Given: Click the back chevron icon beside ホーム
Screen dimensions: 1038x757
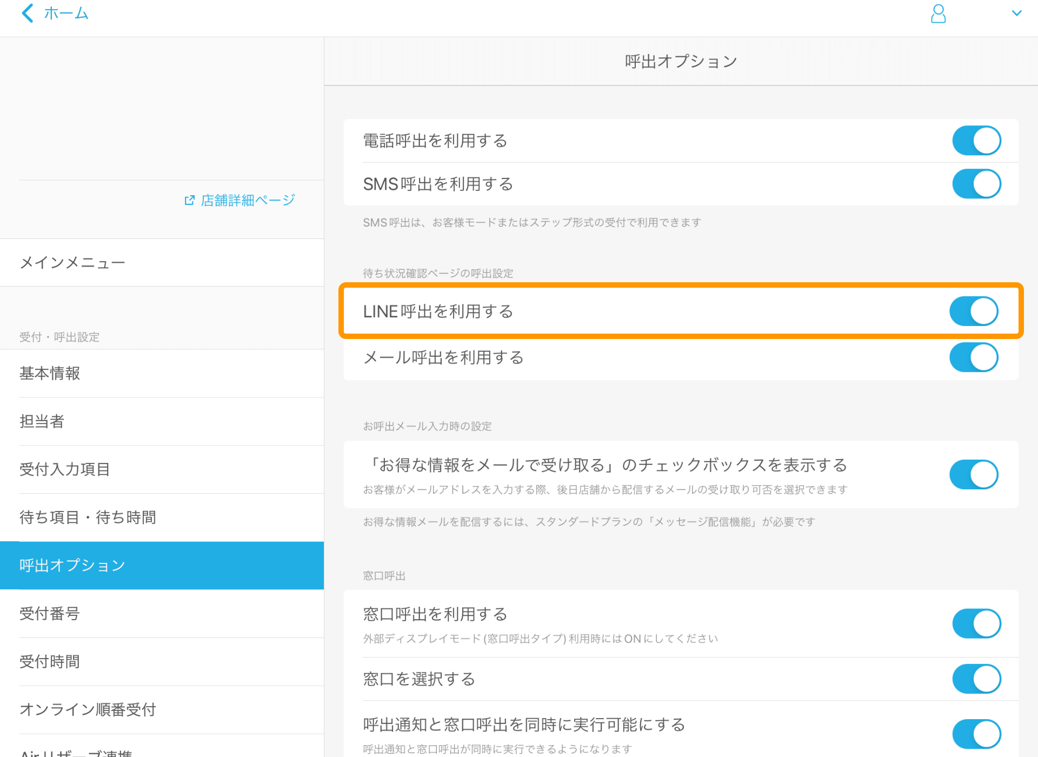Looking at the screenshot, I should point(27,13).
